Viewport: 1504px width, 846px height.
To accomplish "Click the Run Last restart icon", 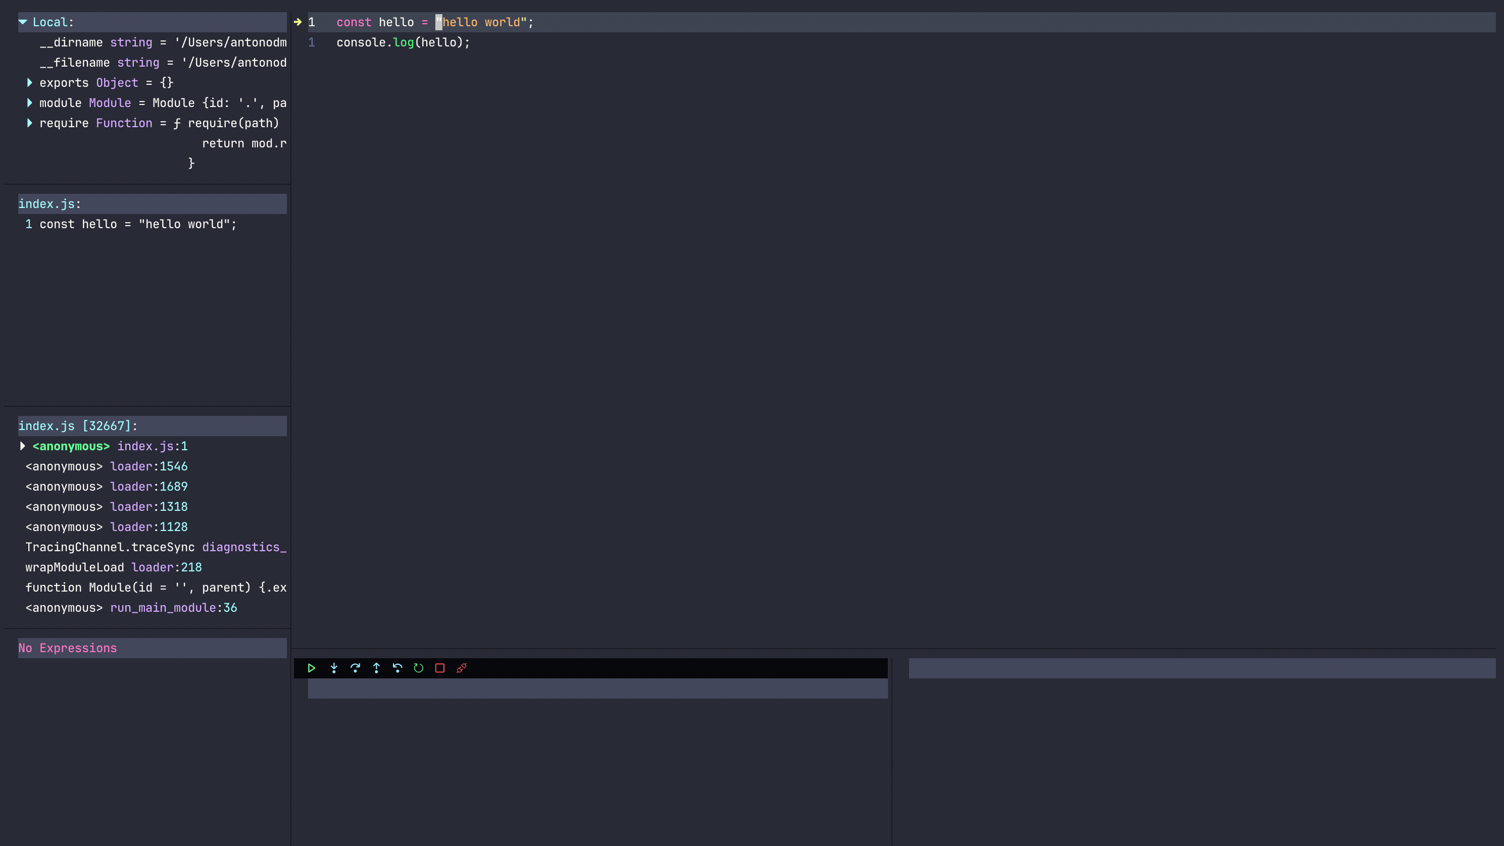I will (x=419, y=668).
